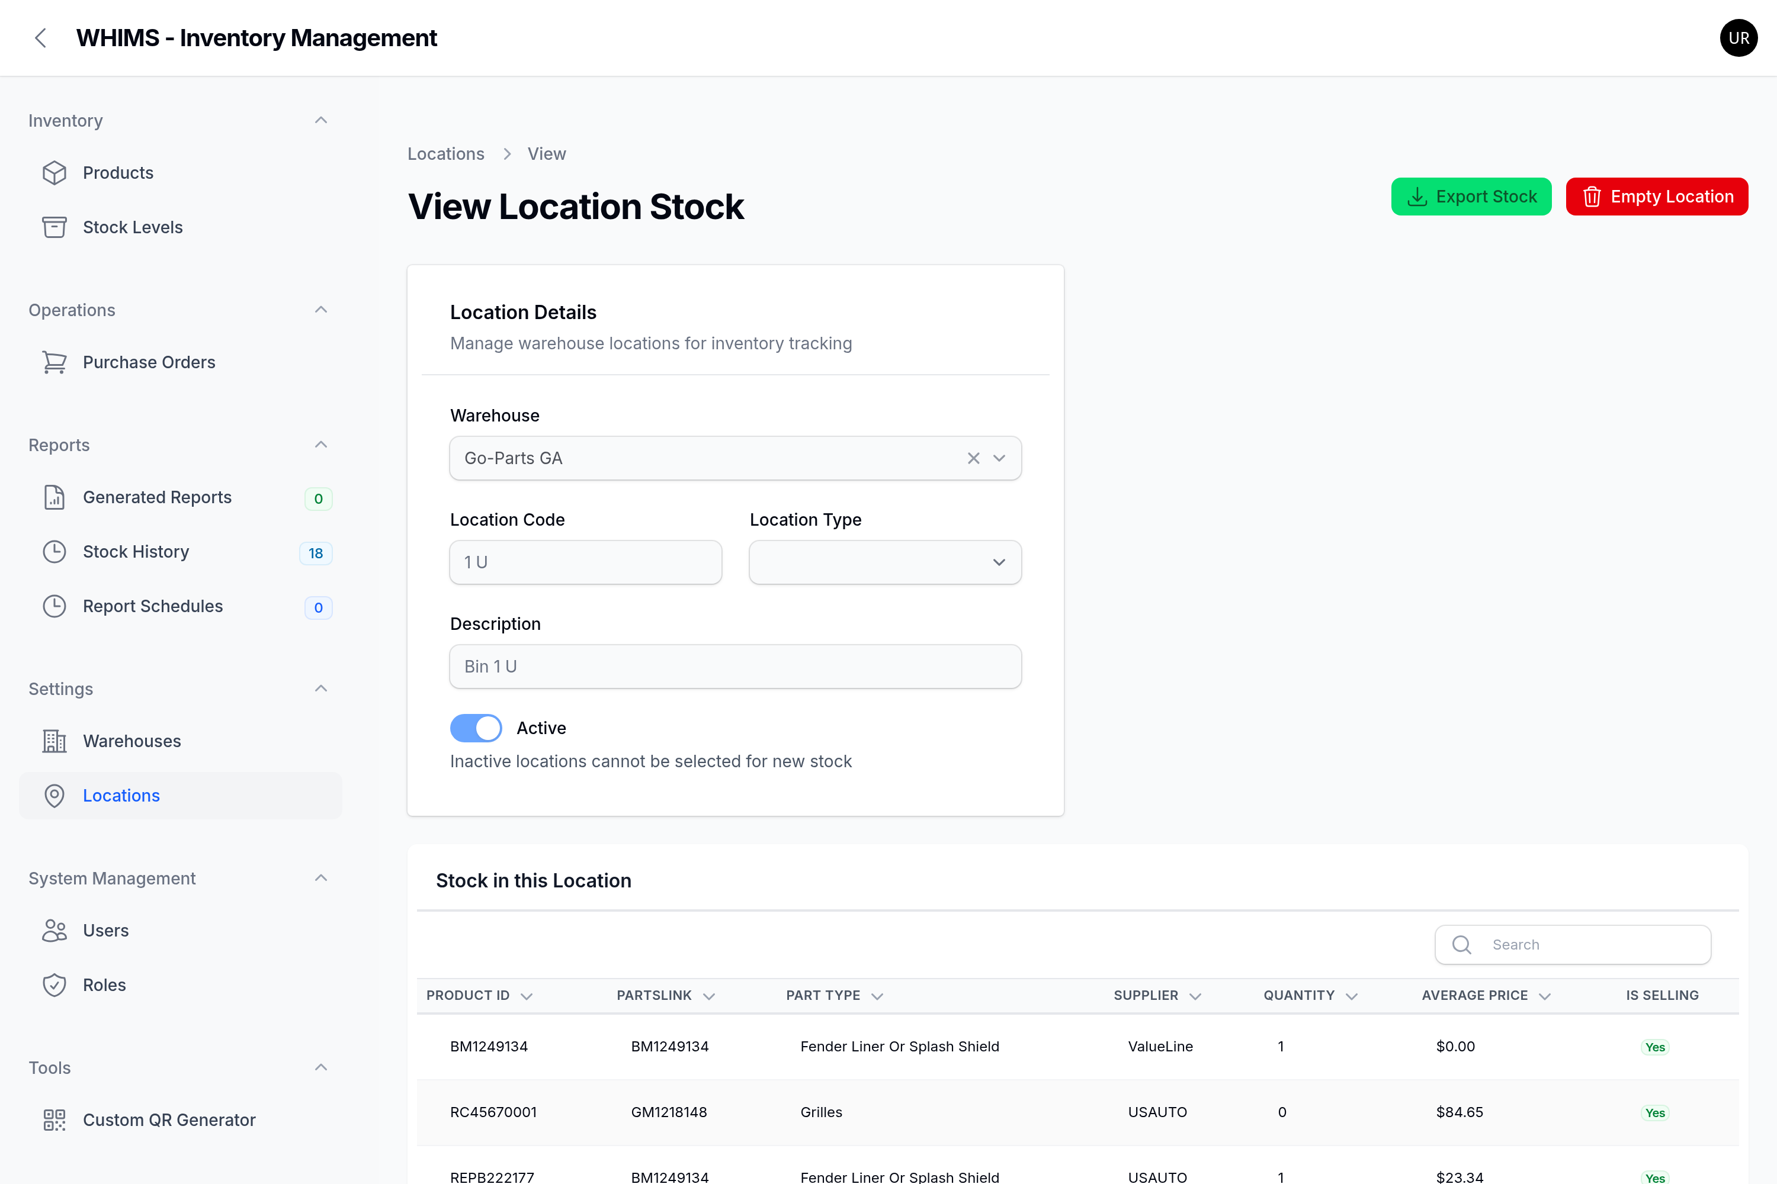Viewport: 1777px width, 1184px height.
Task: Click the stock Search input
Action: [x=1573, y=945]
